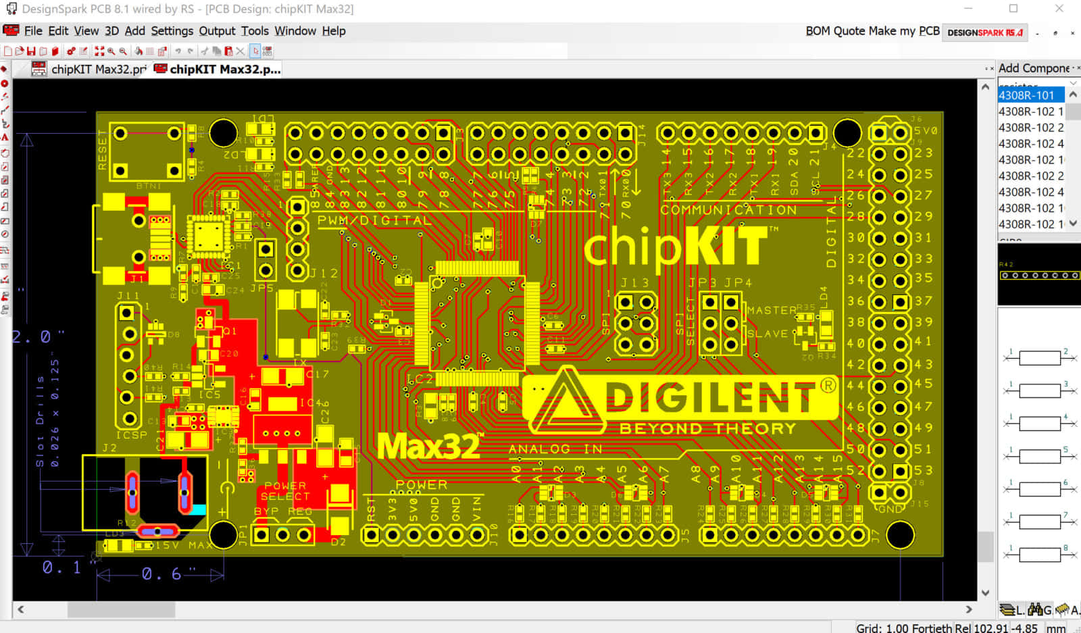This screenshot has width=1081, height=633.
Task: Click the DesignSpark RS logo button
Action: 985,32
